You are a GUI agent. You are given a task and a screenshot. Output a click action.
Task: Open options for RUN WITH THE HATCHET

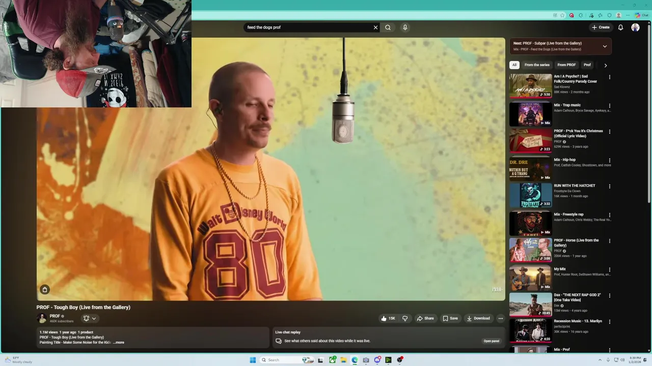(x=610, y=187)
